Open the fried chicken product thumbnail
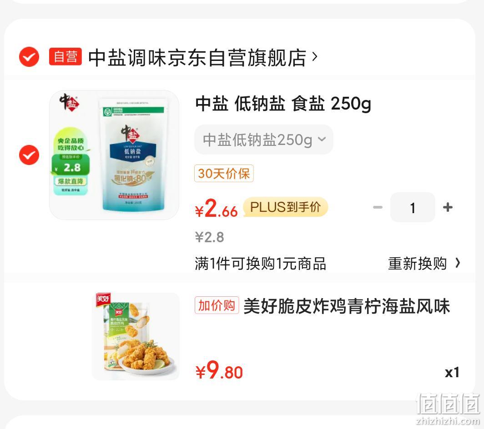Image resolution: width=484 pixels, height=429 pixels. [136, 336]
